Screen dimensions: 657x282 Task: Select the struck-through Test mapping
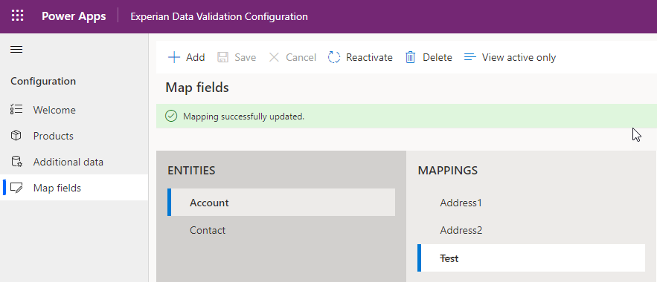531,258
